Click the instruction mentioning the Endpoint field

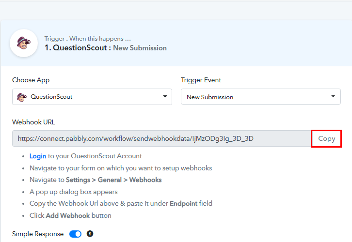121,203
